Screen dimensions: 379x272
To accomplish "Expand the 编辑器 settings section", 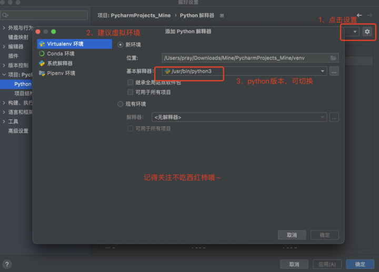I will coord(4,47).
